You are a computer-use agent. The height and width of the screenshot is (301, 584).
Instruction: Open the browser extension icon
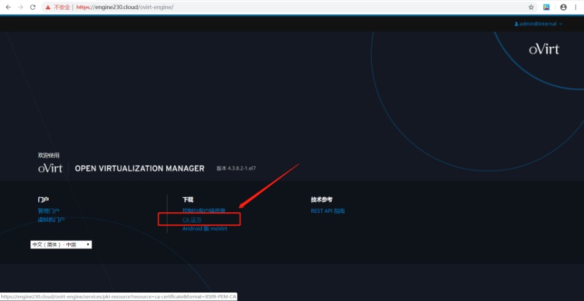pos(546,7)
